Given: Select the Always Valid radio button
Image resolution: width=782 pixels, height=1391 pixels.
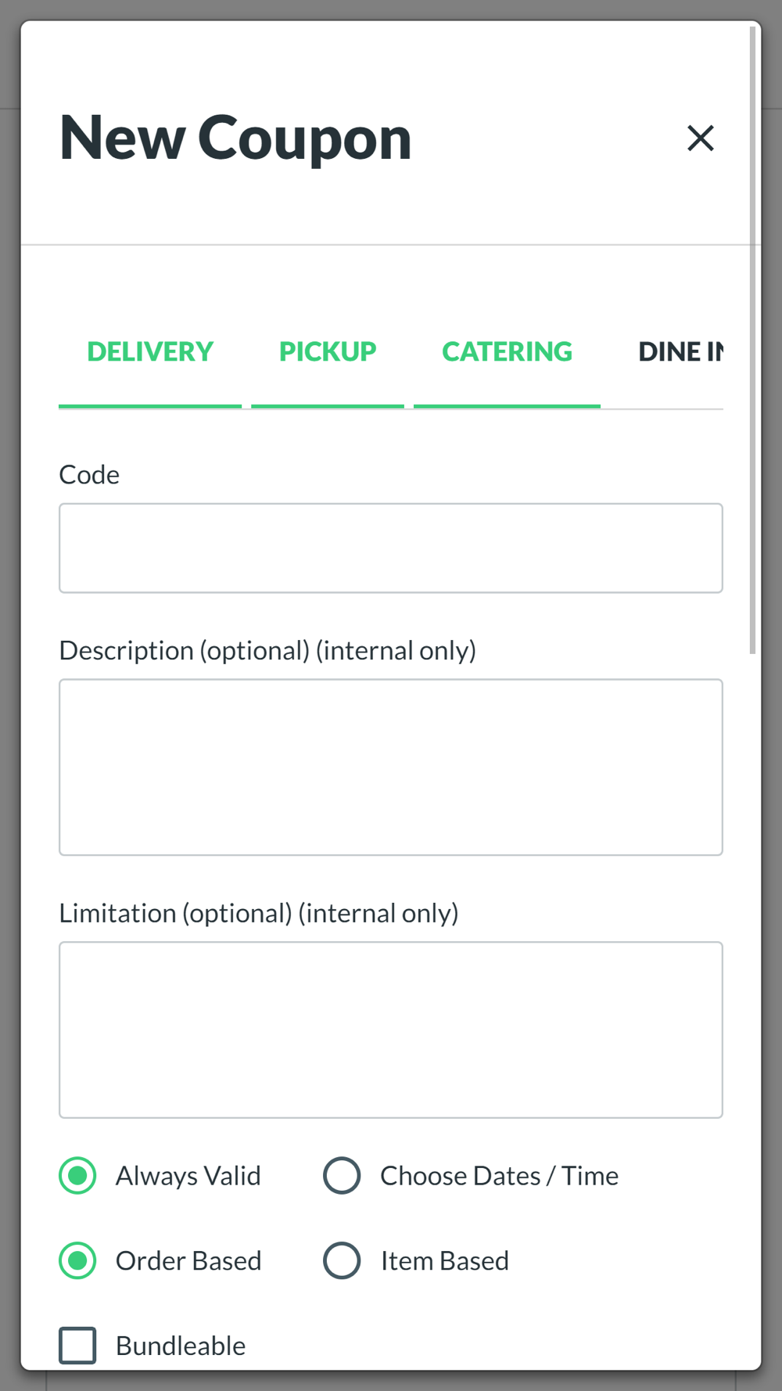Looking at the screenshot, I should [77, 1175].
